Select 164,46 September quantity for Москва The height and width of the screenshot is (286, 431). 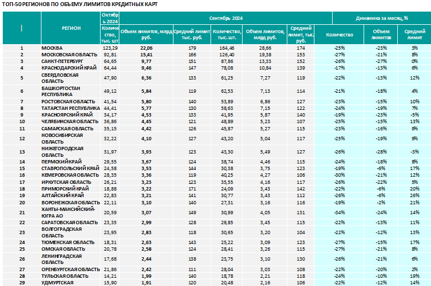click(x=227, y=48)
